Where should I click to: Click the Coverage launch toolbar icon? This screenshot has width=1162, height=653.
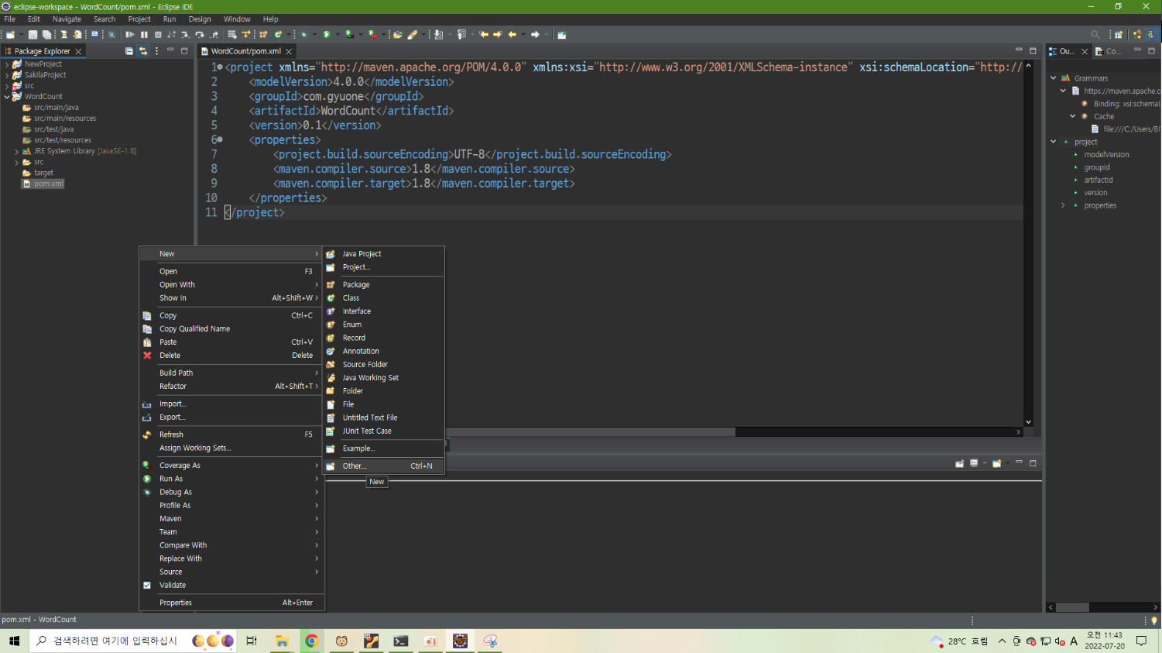(350, 35)
